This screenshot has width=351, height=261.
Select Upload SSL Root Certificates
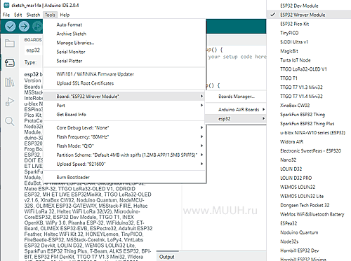click(124, 83)
